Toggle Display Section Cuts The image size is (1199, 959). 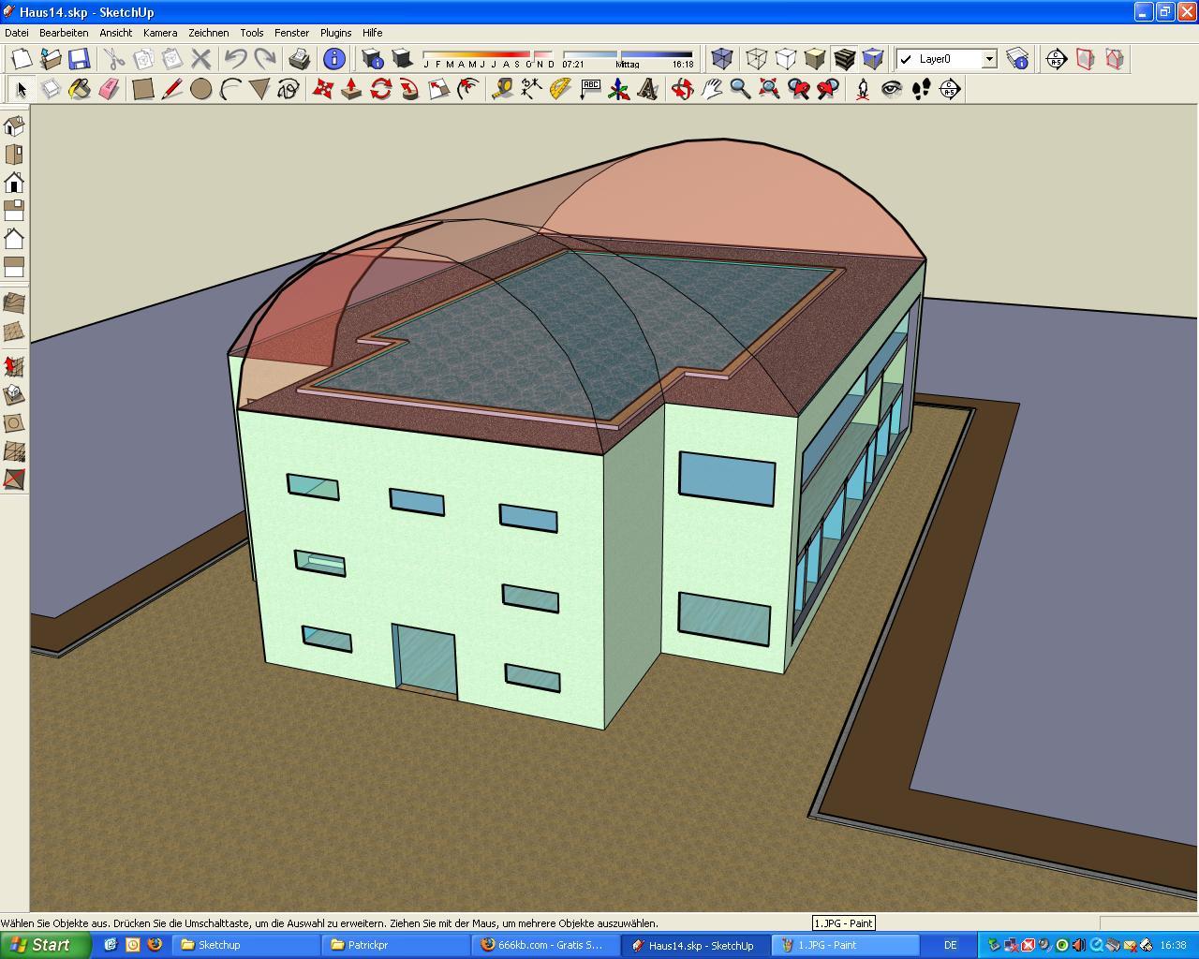[x=1115, y=59]
